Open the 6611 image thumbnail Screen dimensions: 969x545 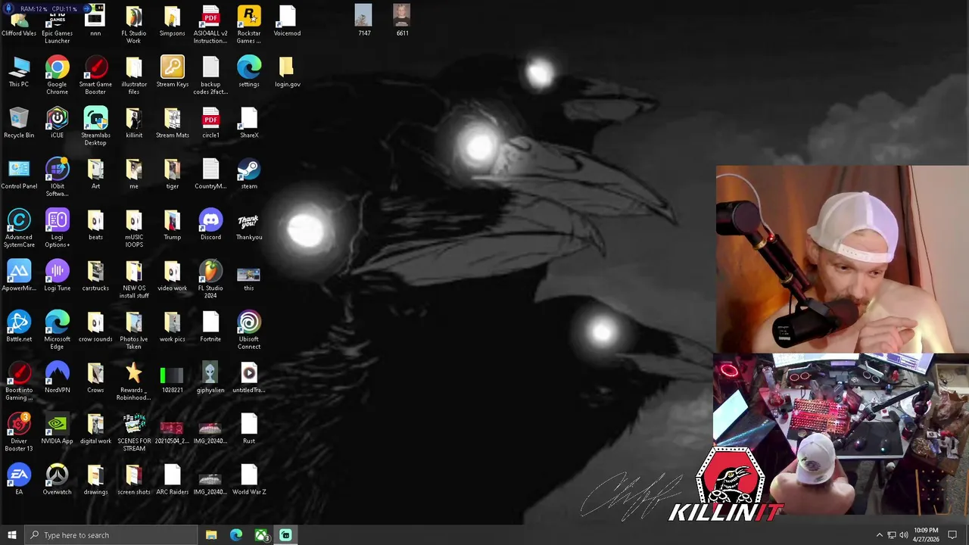(402, 20)
